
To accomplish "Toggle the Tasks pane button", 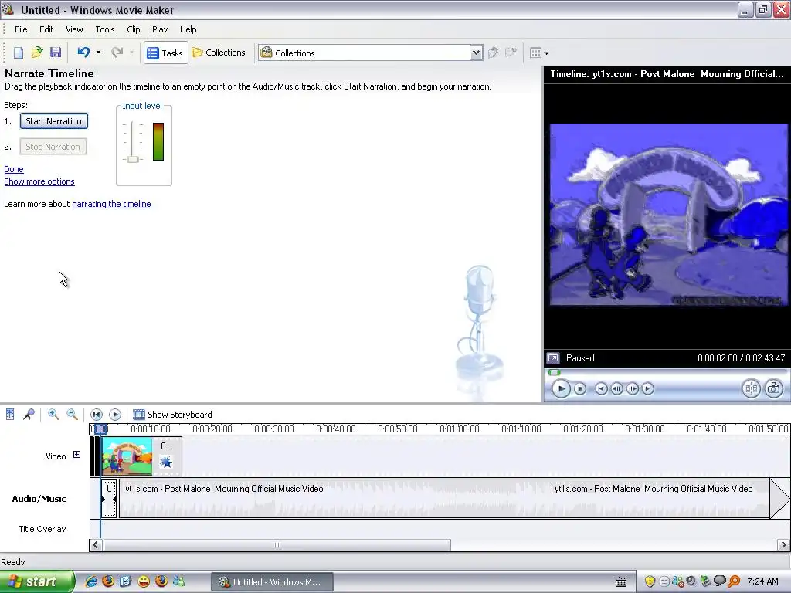I will click(165, 53).
